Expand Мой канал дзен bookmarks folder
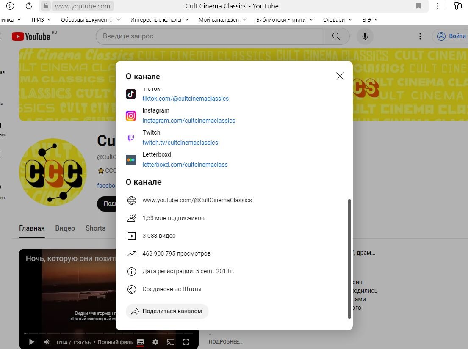Image resolution: width=468 pixels, height=349 pixels. 222,19
